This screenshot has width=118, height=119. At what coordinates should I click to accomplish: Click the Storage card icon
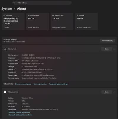coord(77,15)
